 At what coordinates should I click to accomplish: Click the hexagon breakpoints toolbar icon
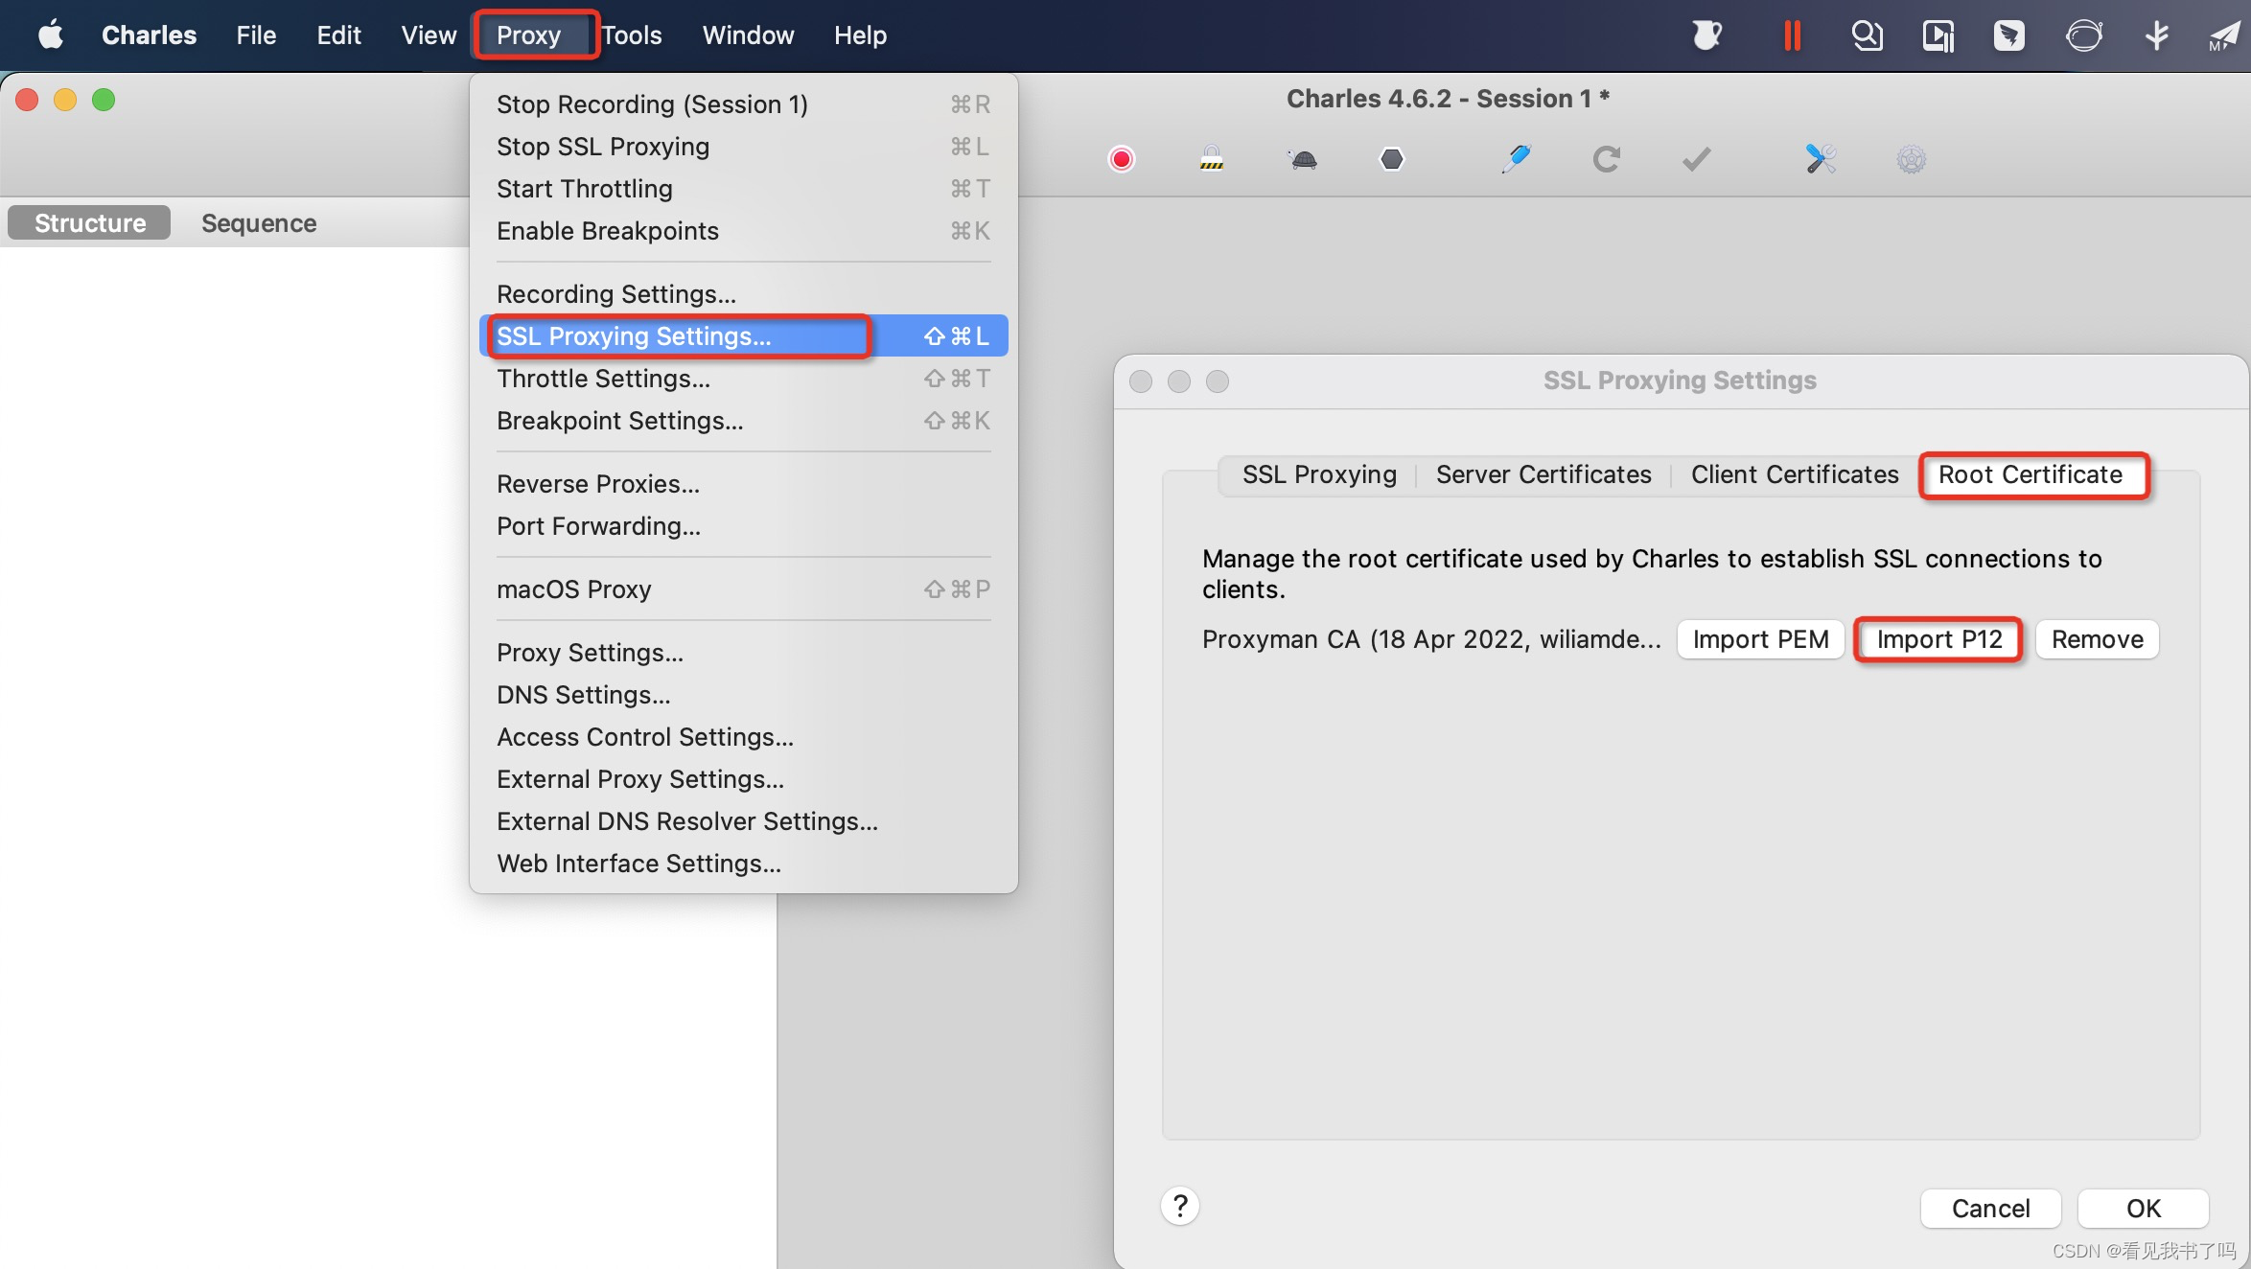1392,159
